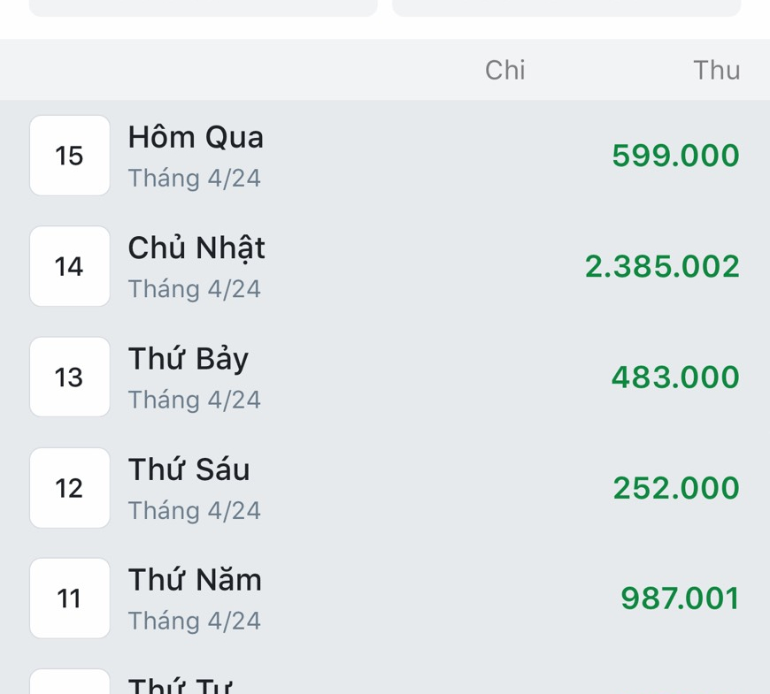Select the 483.000 income amount
The image size is (770, 694).
coord(675,378)
